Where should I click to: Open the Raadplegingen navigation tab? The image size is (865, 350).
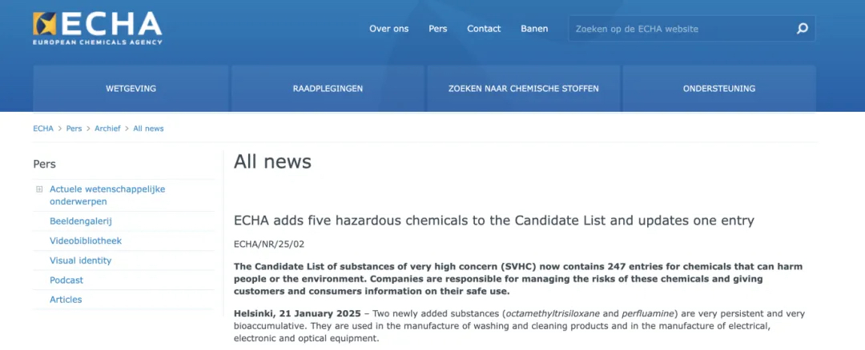pyautogui.click(x=328, y=89)
